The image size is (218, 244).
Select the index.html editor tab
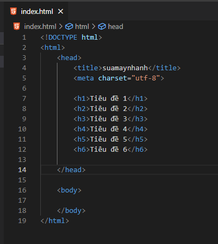point(36,11)
